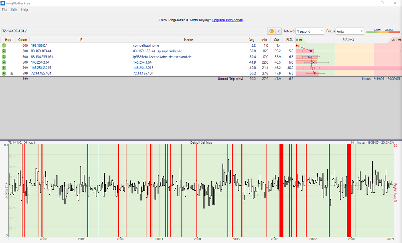Open the File menu
This screenshot has width=402, height=243.
[x=4, y=10]
